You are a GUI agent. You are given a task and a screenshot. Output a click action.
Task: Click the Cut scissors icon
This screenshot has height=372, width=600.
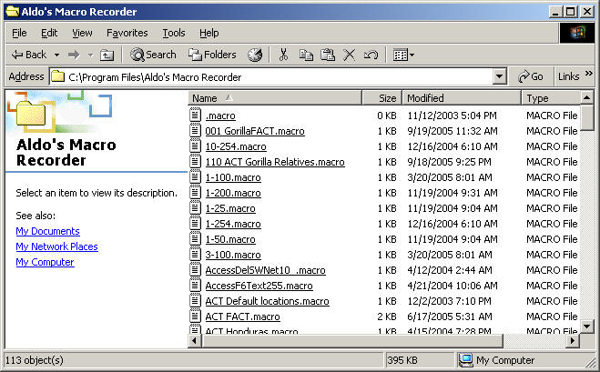(283, 55)
